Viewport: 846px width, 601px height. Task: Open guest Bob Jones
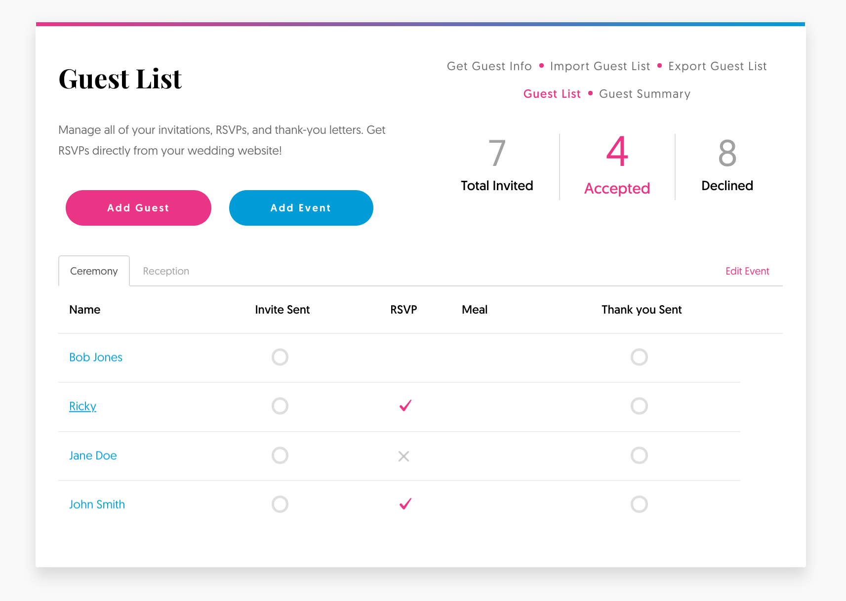96,357
